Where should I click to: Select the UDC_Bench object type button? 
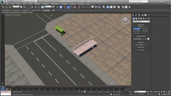137,29
